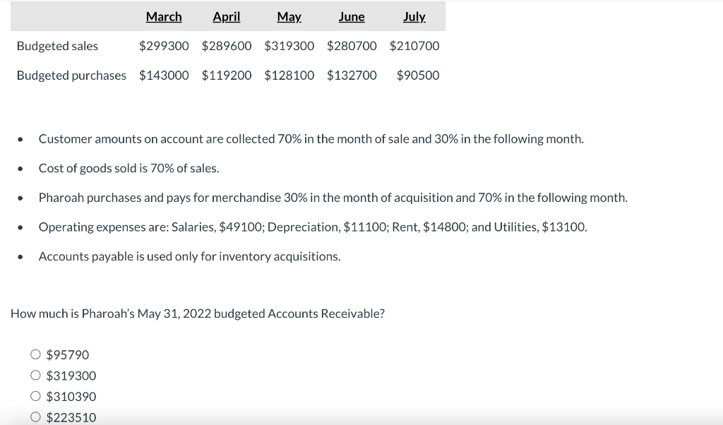Click the June column header
723x425 pixels.
[352, 16]
